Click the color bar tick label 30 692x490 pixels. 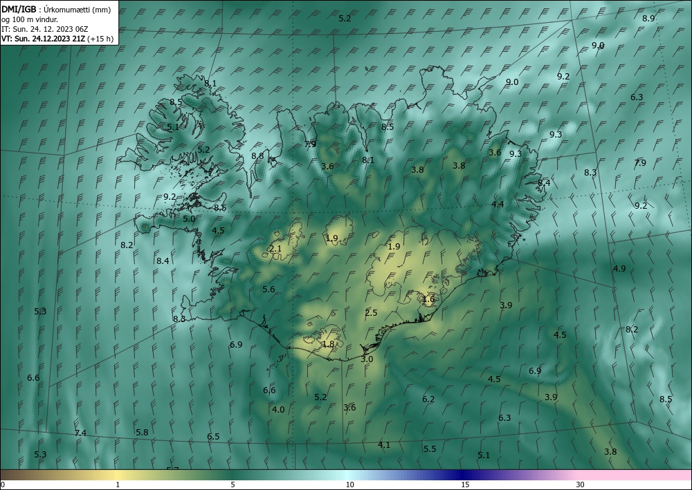(581, 484)
